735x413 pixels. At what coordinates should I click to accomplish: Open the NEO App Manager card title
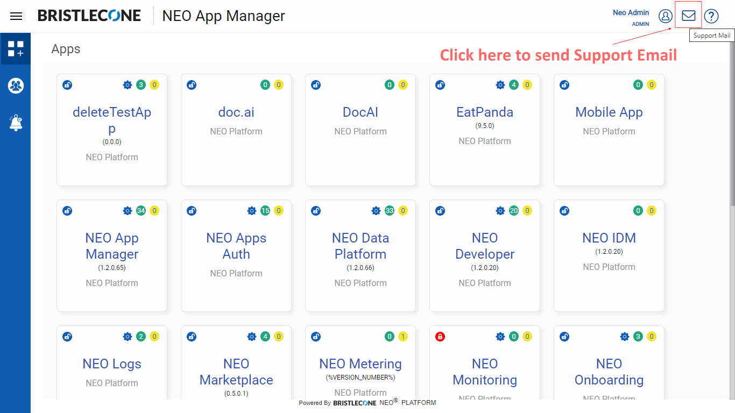pos(112,246)
